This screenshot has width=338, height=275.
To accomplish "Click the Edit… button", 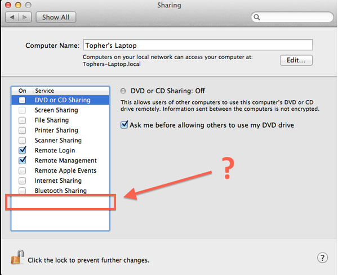I will pos(296,60).
